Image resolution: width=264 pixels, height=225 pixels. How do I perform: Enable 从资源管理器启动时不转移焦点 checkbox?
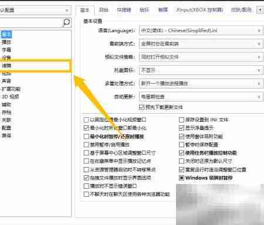86,169
